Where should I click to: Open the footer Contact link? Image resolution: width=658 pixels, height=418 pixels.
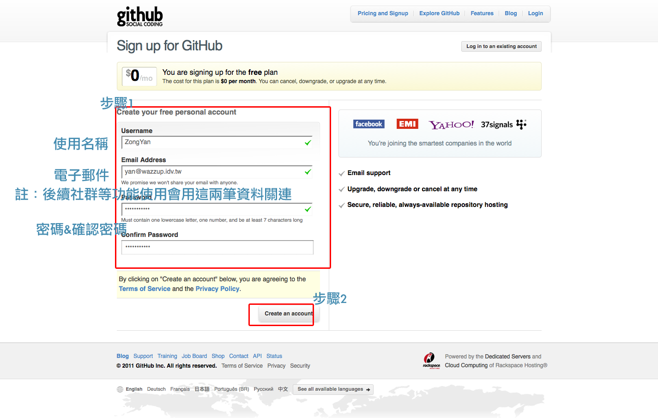point(239,356)
